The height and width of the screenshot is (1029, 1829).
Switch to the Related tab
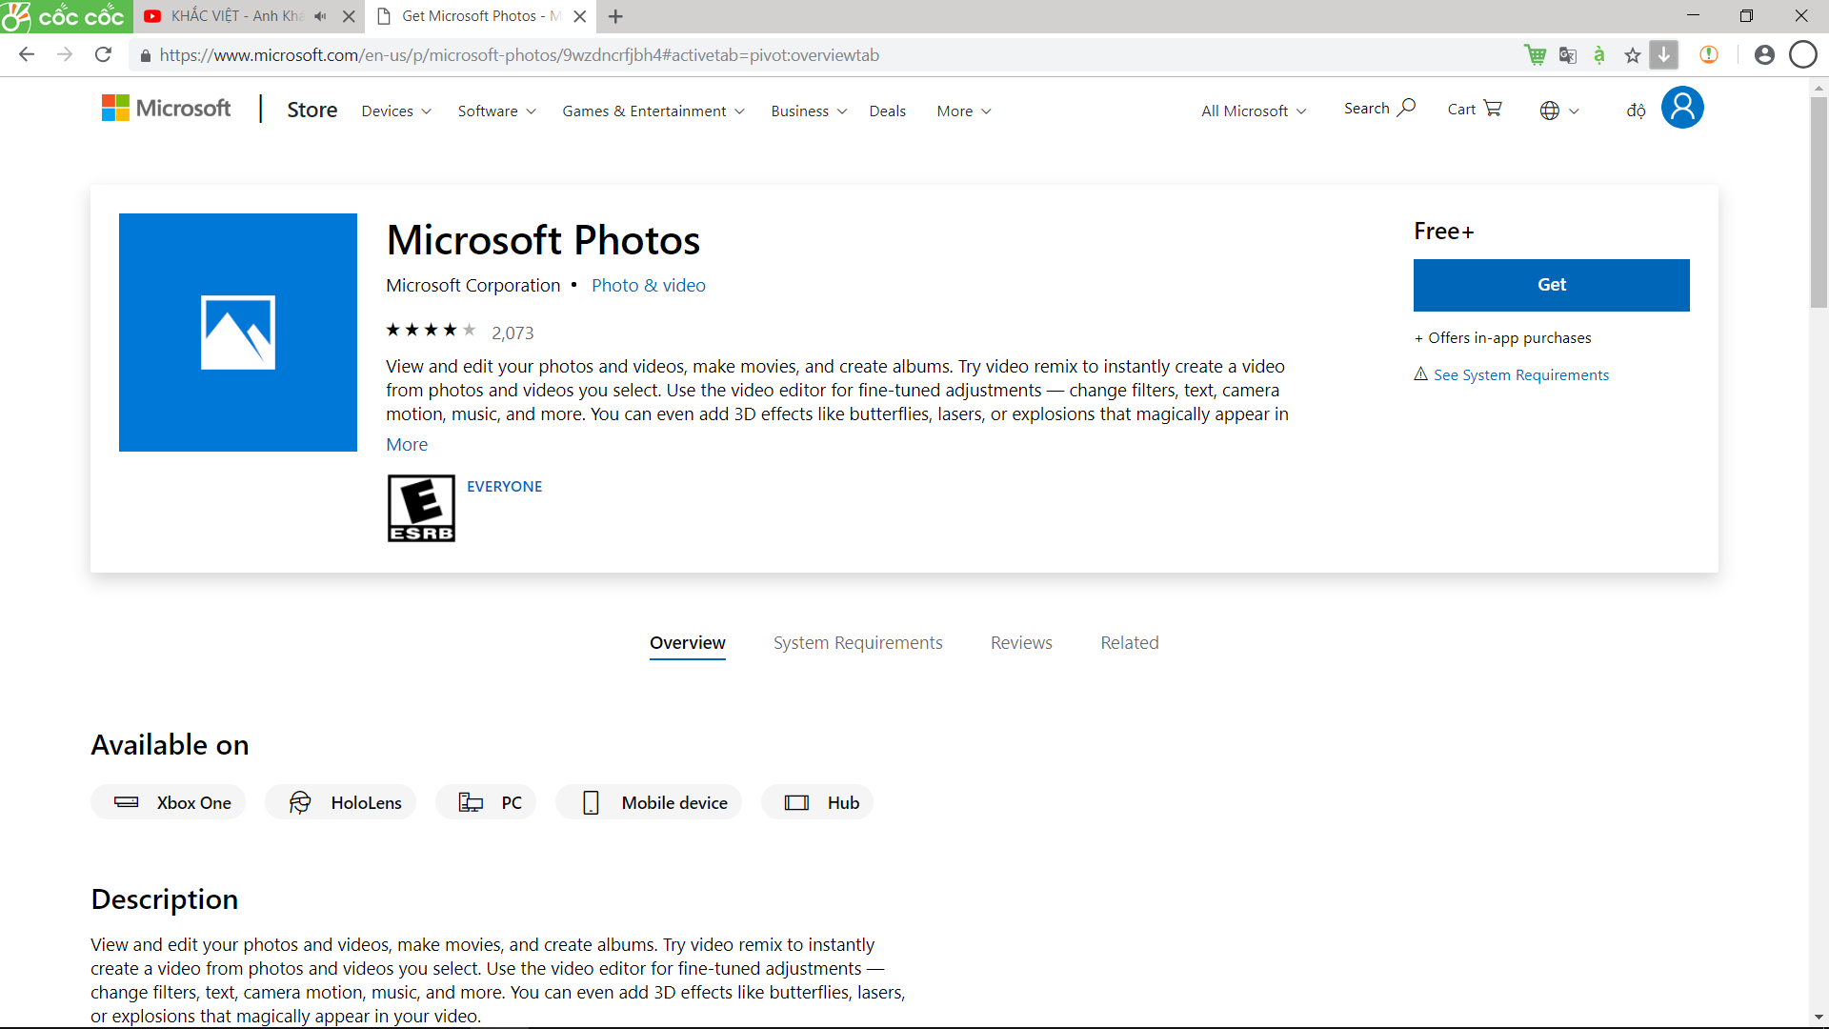(x=1130, y=643)
